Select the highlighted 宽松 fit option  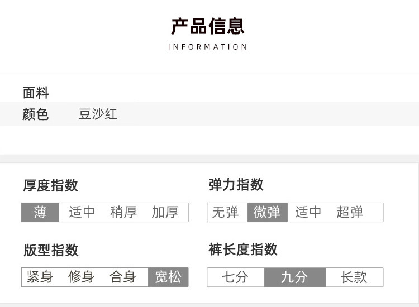click(168, 277)
